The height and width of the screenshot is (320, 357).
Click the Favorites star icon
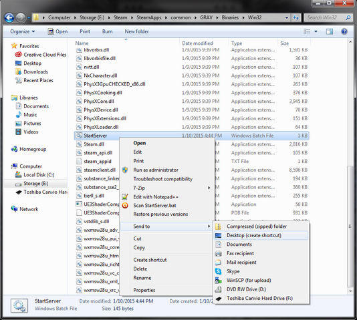point(14,46)
